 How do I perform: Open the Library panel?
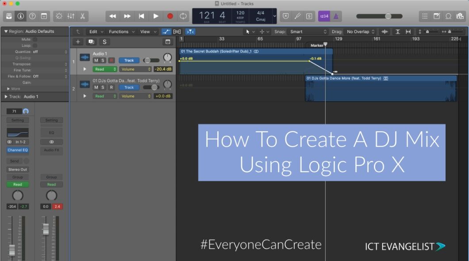pyautogui.click(x=8, y=16)
